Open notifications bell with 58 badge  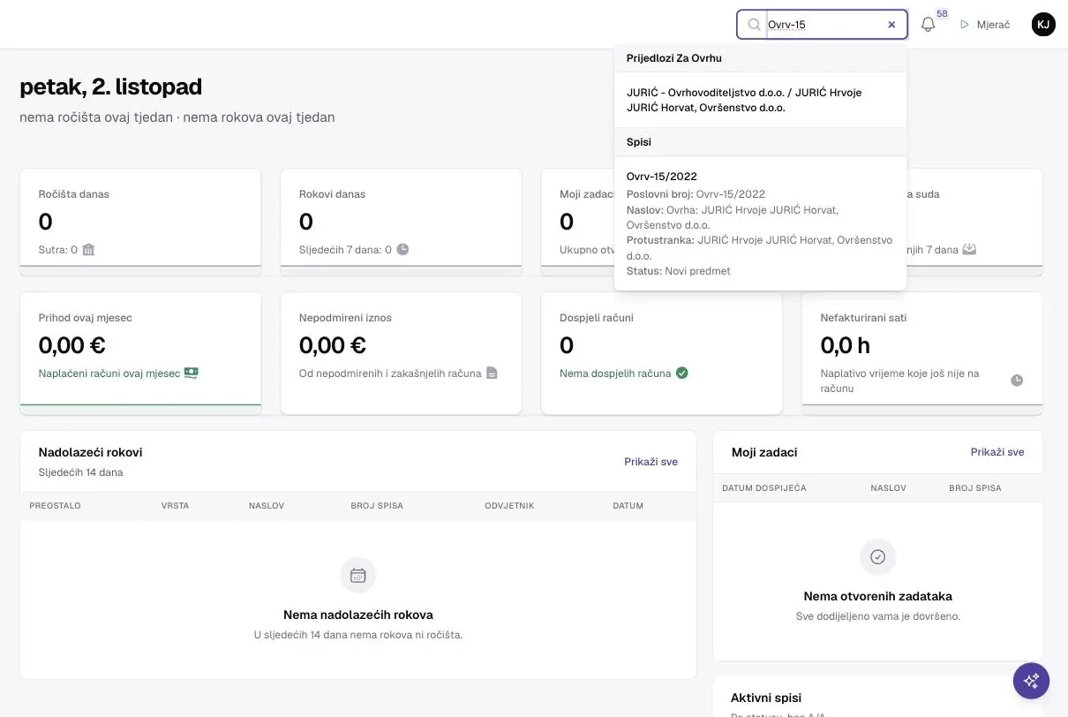click(x=928, y=25)
